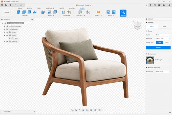Click the third Modify group tool icon
The width and height of the screenshot is (172, 115).
[x=55, y=12]
